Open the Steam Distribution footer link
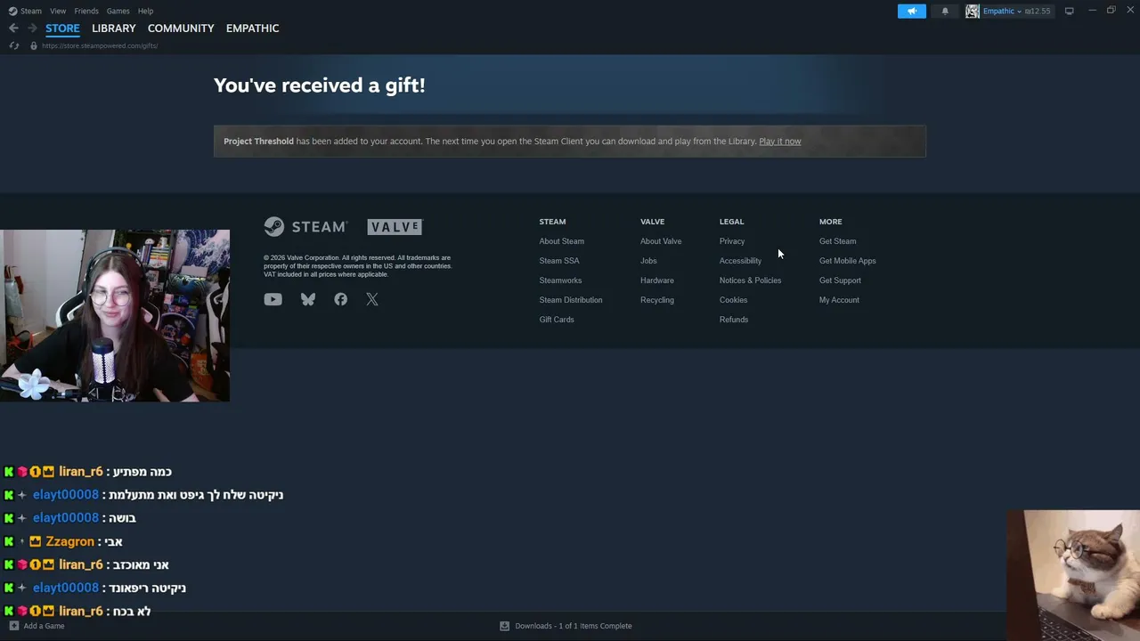1140x641 pixels. click(x=571, y=300)
